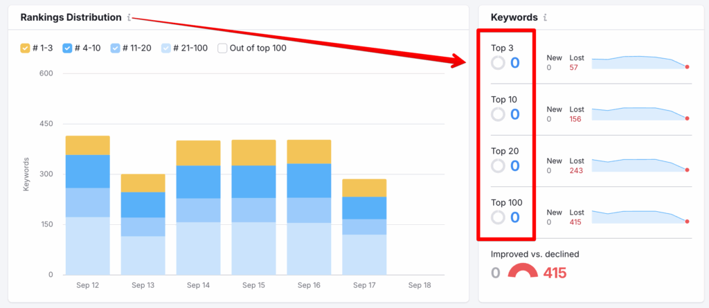Disable the # 11-20 rankings checkbox
709x308 pixels.
tap(115, 48)
